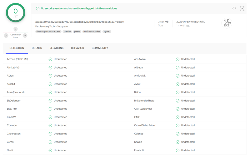
Task: Click the peexe tag
Action: tap(77, 32)
